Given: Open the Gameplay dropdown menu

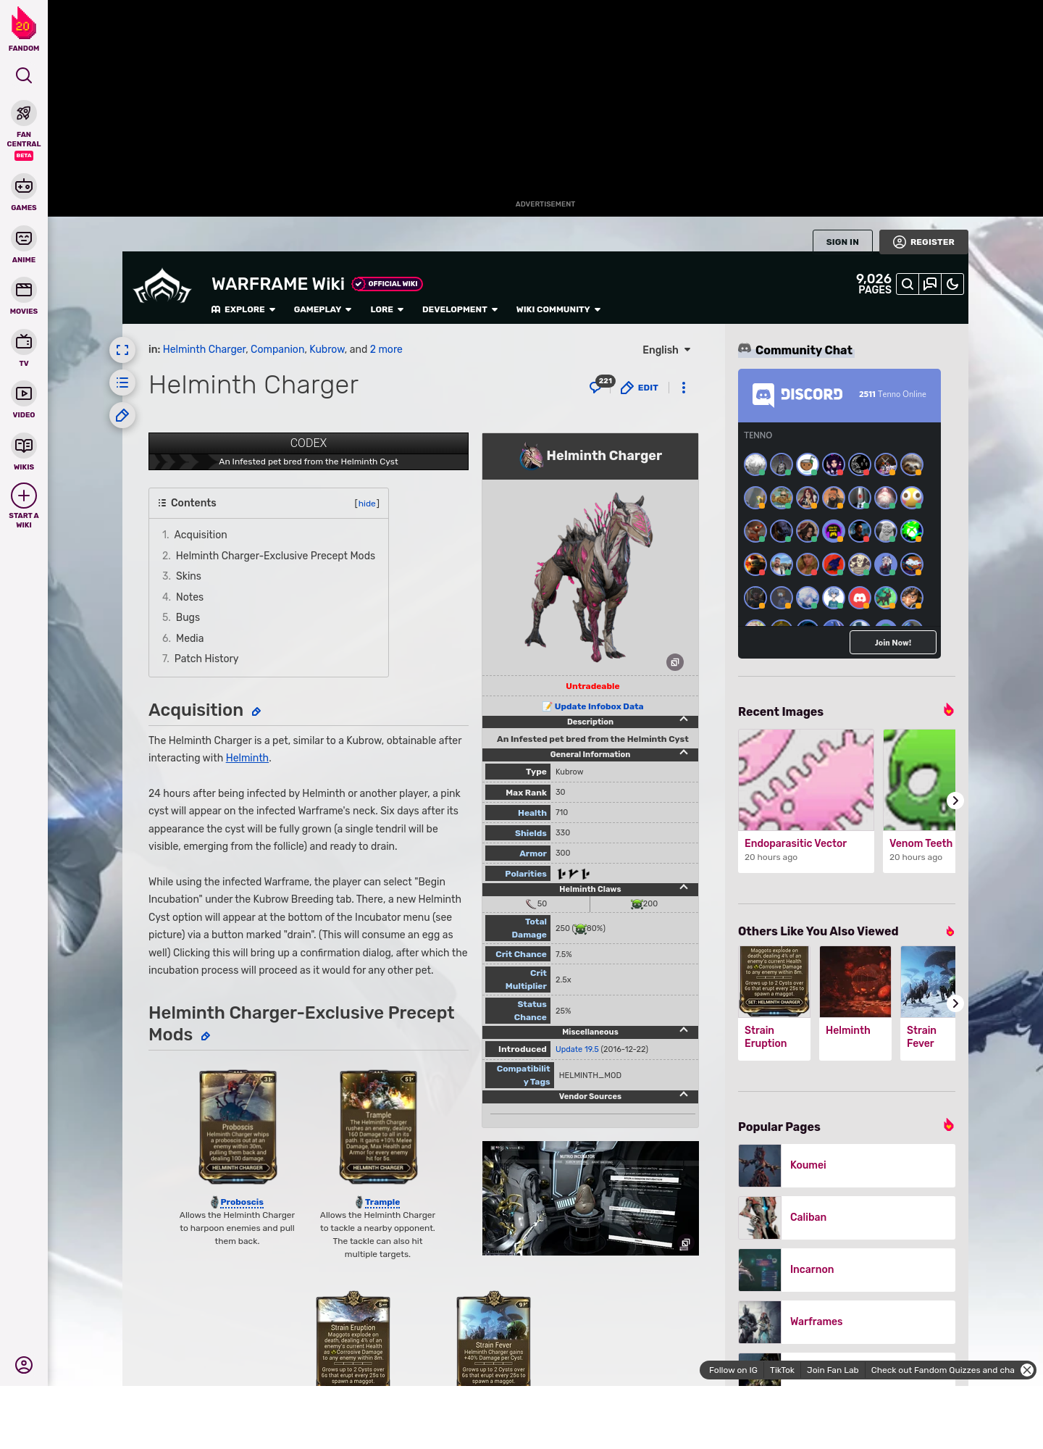Looking at the screenshot, I should [x=322, y=309].
